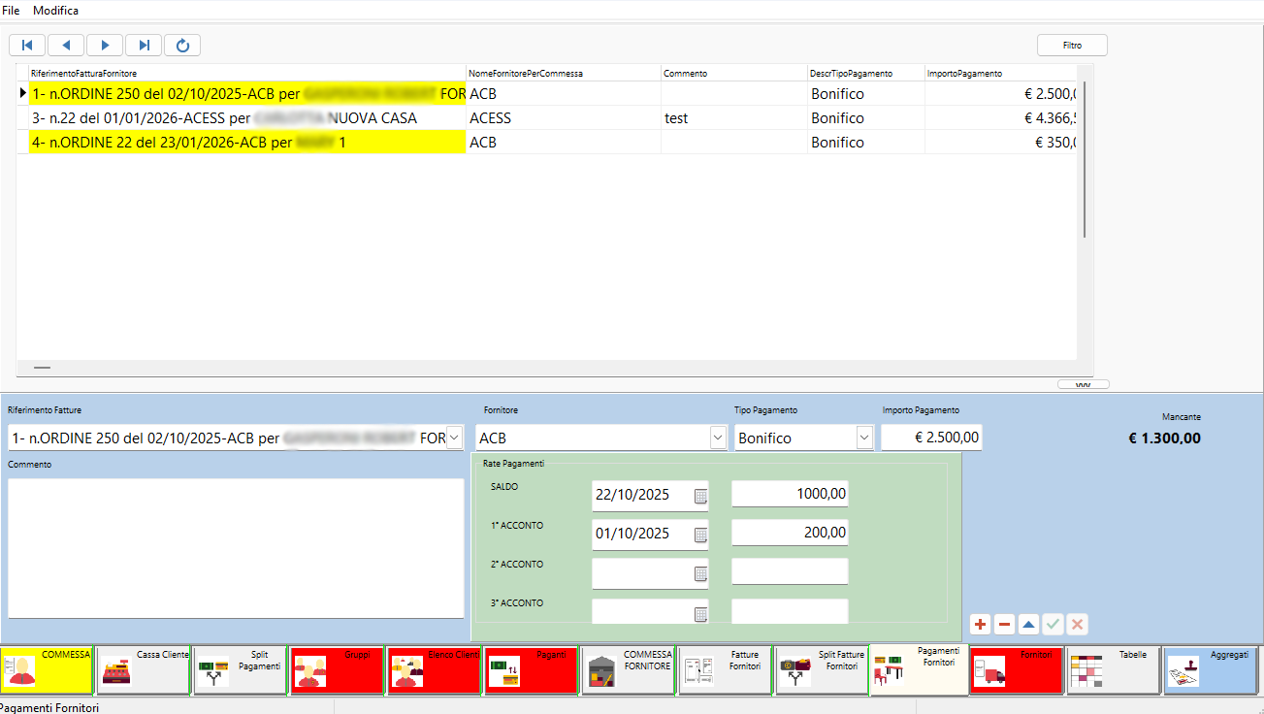1264x714 pixels.
Task: Click the Filtro button
Action: [1072, 45]
